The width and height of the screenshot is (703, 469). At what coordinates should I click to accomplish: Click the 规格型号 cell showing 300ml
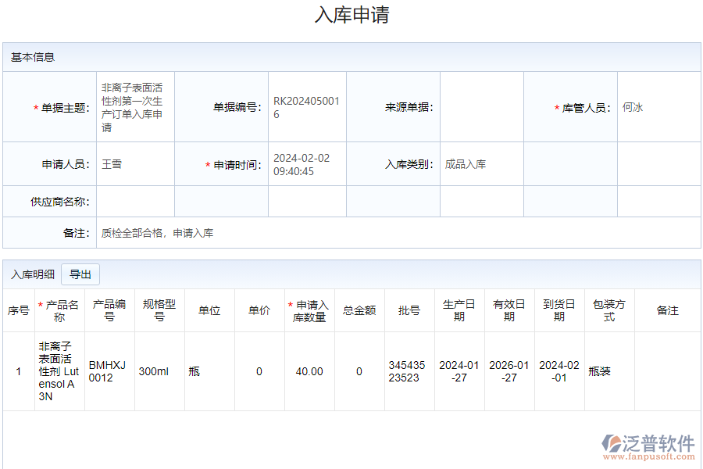pos(156,371)
